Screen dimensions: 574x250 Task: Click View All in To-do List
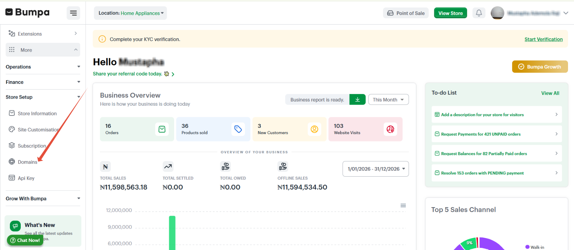pos(550,93)
